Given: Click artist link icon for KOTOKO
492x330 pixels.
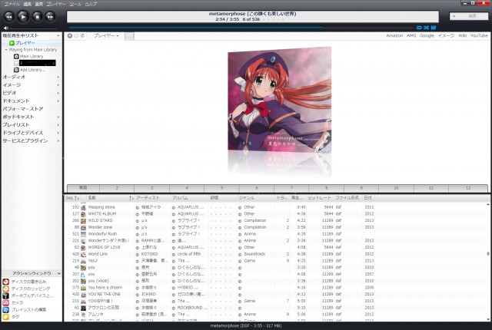Looking at the screenshot, I should pos(138,254).
